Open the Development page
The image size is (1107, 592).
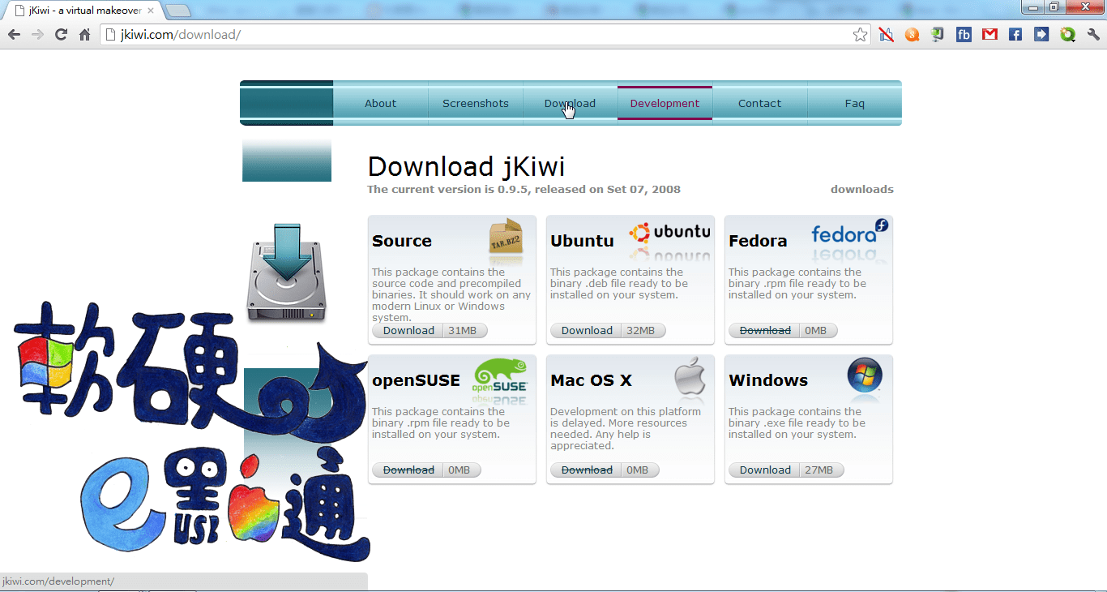tap(665, 103)
